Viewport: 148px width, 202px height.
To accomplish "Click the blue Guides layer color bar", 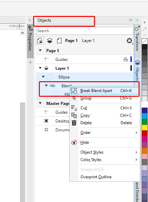I will (131, 59).
